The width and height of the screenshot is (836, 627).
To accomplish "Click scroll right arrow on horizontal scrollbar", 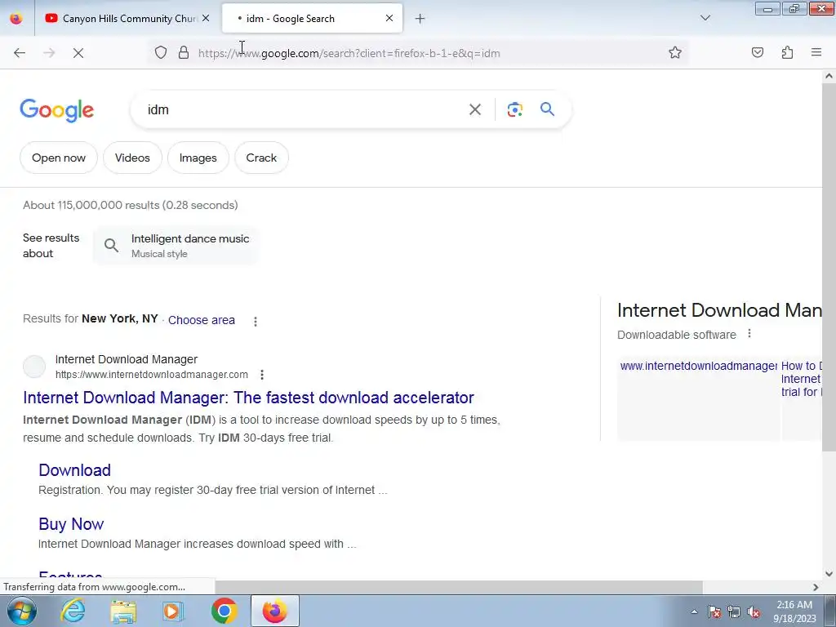I will pyautogui.click(x=816, y=587).
